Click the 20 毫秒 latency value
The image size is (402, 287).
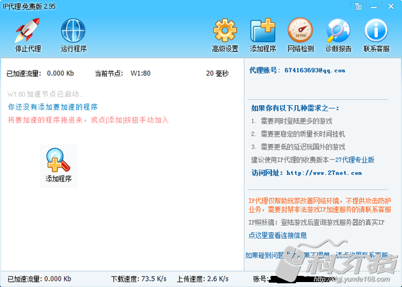coord(217,74)
